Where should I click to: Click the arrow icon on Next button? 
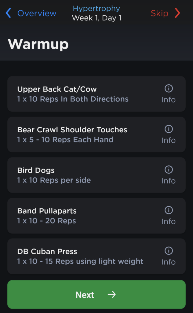(112, 294)
